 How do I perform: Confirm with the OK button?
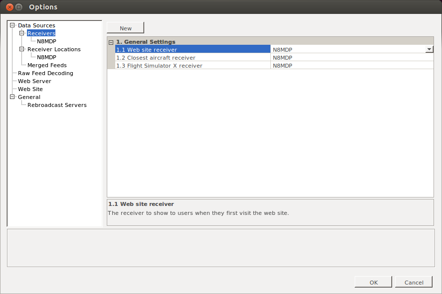click(x=373, y=282)
